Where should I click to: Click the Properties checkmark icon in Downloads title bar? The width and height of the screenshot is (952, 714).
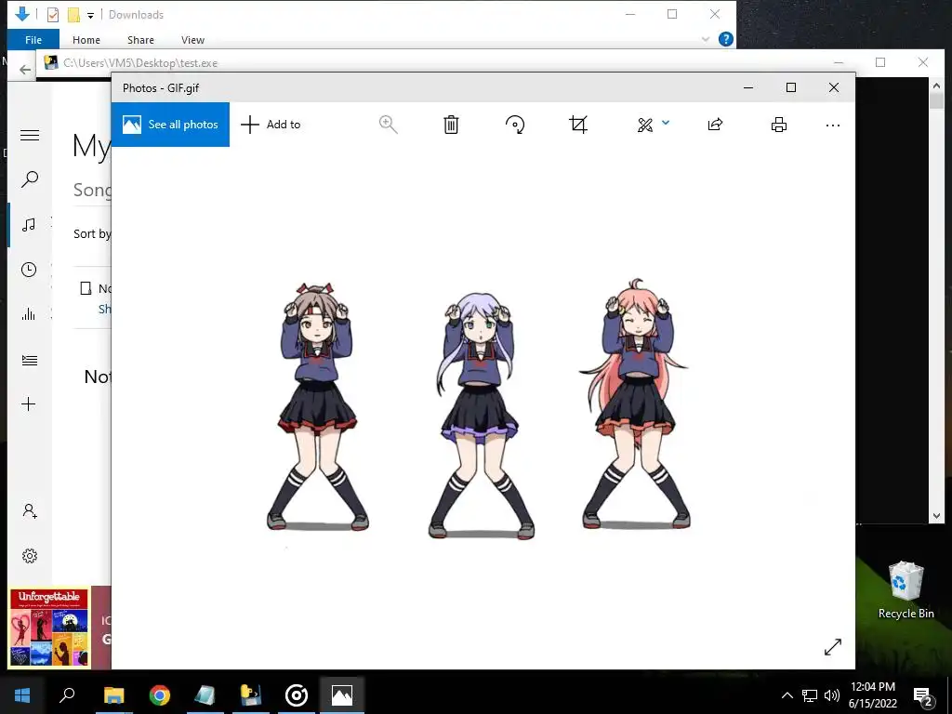pos(53,15)
